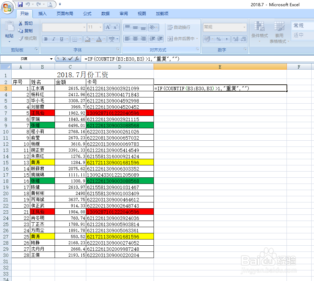The width and height of the screenshot is (314, 281).
Task: Click the Office button logo
Action: click(x=8, y=8)
